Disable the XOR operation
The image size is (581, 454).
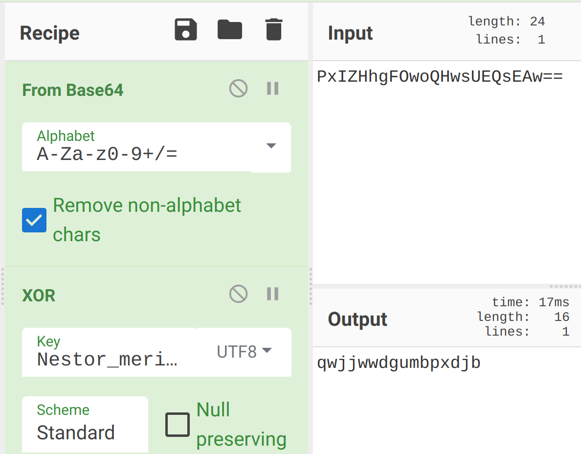[238, 294]
